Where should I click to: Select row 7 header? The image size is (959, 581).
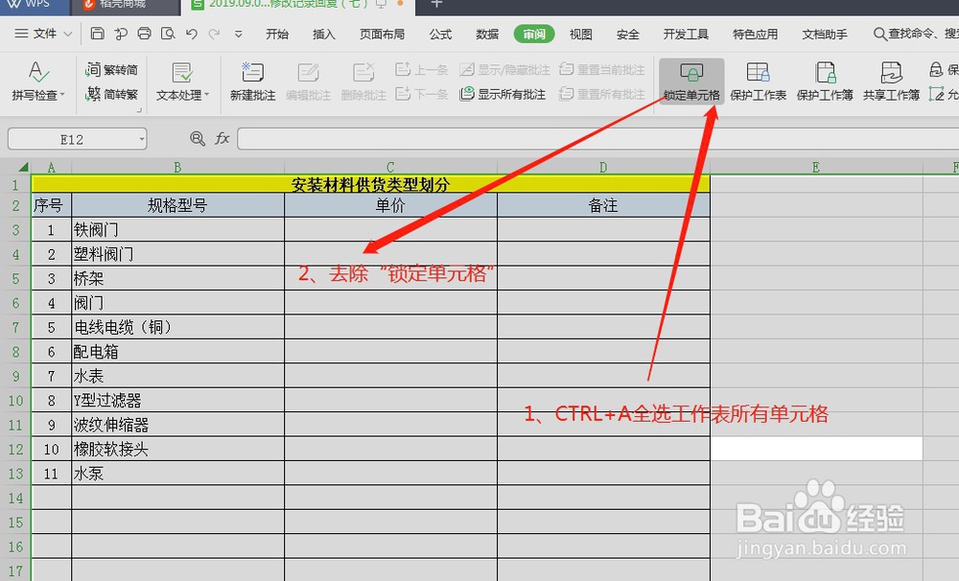click(x=15, y=327)
